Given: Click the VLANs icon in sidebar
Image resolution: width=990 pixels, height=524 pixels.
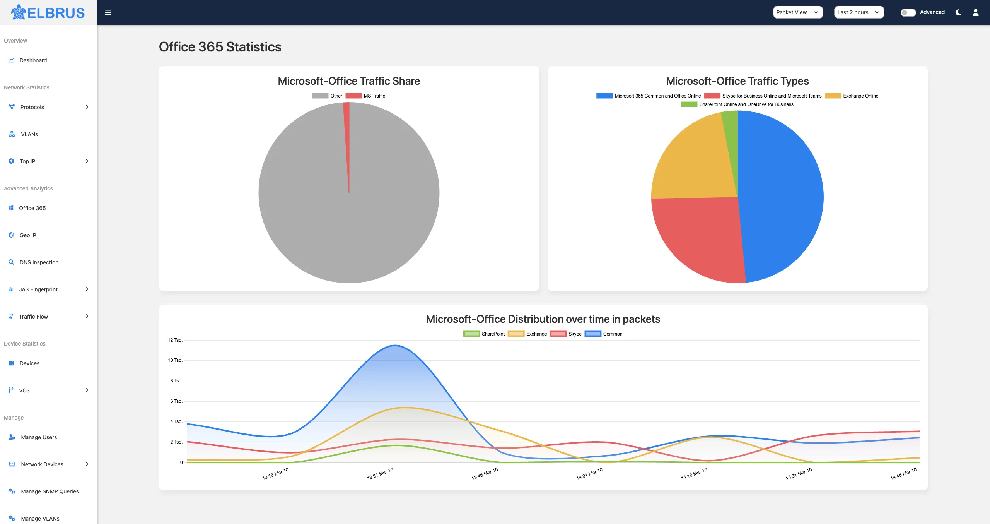Looking at the screenshot, I should point(12,134).
